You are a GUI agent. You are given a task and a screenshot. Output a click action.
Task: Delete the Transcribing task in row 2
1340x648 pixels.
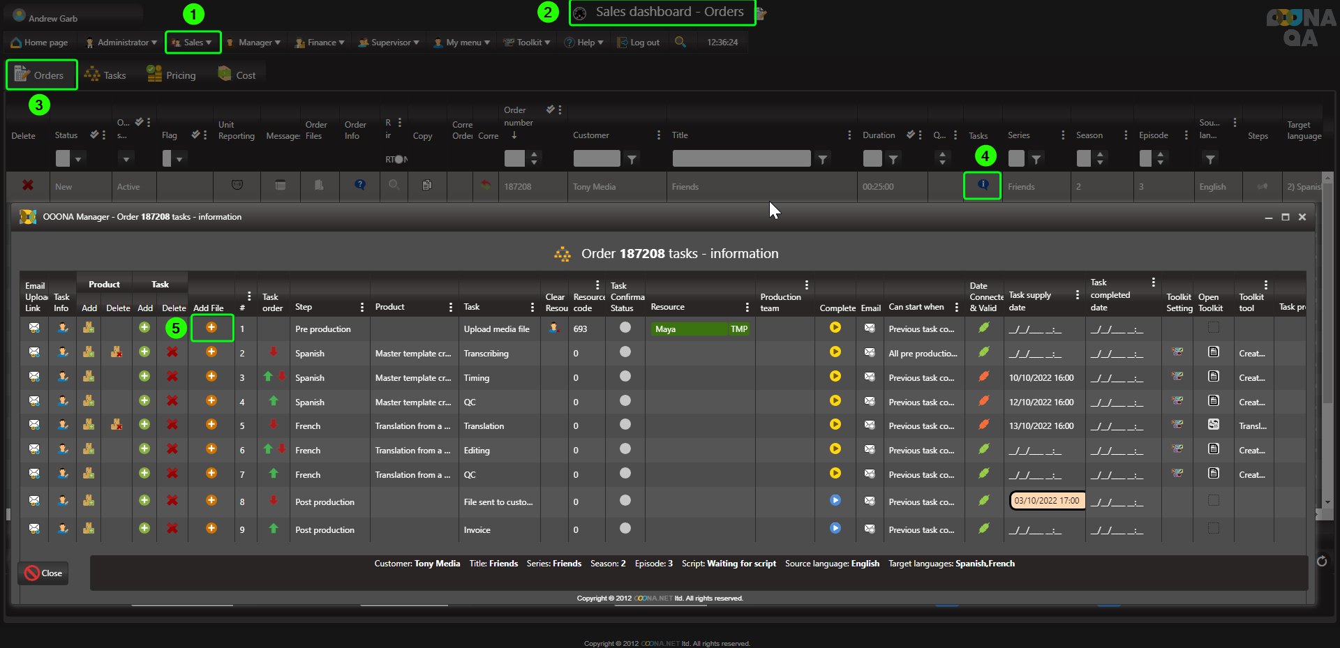(172, 352)
